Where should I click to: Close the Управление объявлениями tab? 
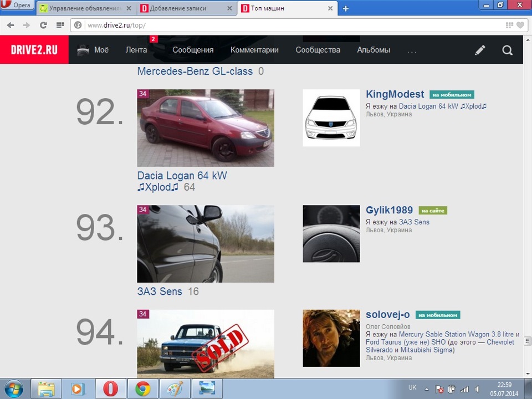pyautogui.click(x=129, y=8)
